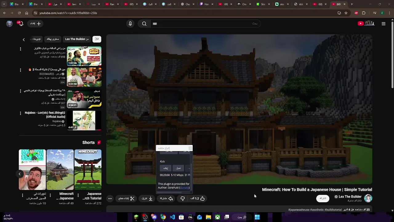This screenshot has width=394, height=222.
Task: Click the voice search microphone icon
Action: click(130, 23)
